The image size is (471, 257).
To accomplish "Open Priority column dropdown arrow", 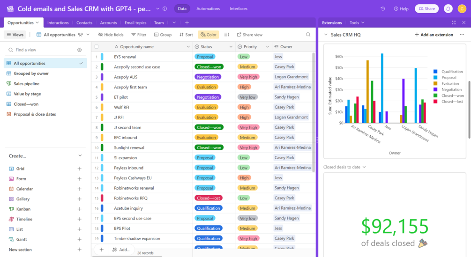I will pyautogui.click(x=267, y=47).
